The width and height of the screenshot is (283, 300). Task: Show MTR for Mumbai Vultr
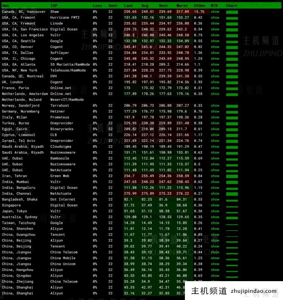[215, 182]
